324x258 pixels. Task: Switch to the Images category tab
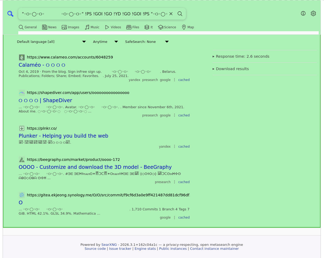[x=70, y=27]
